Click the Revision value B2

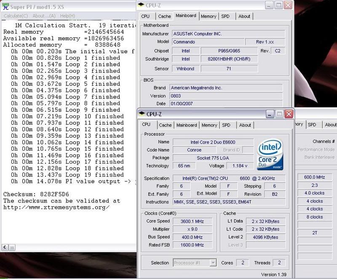(275, 194)
